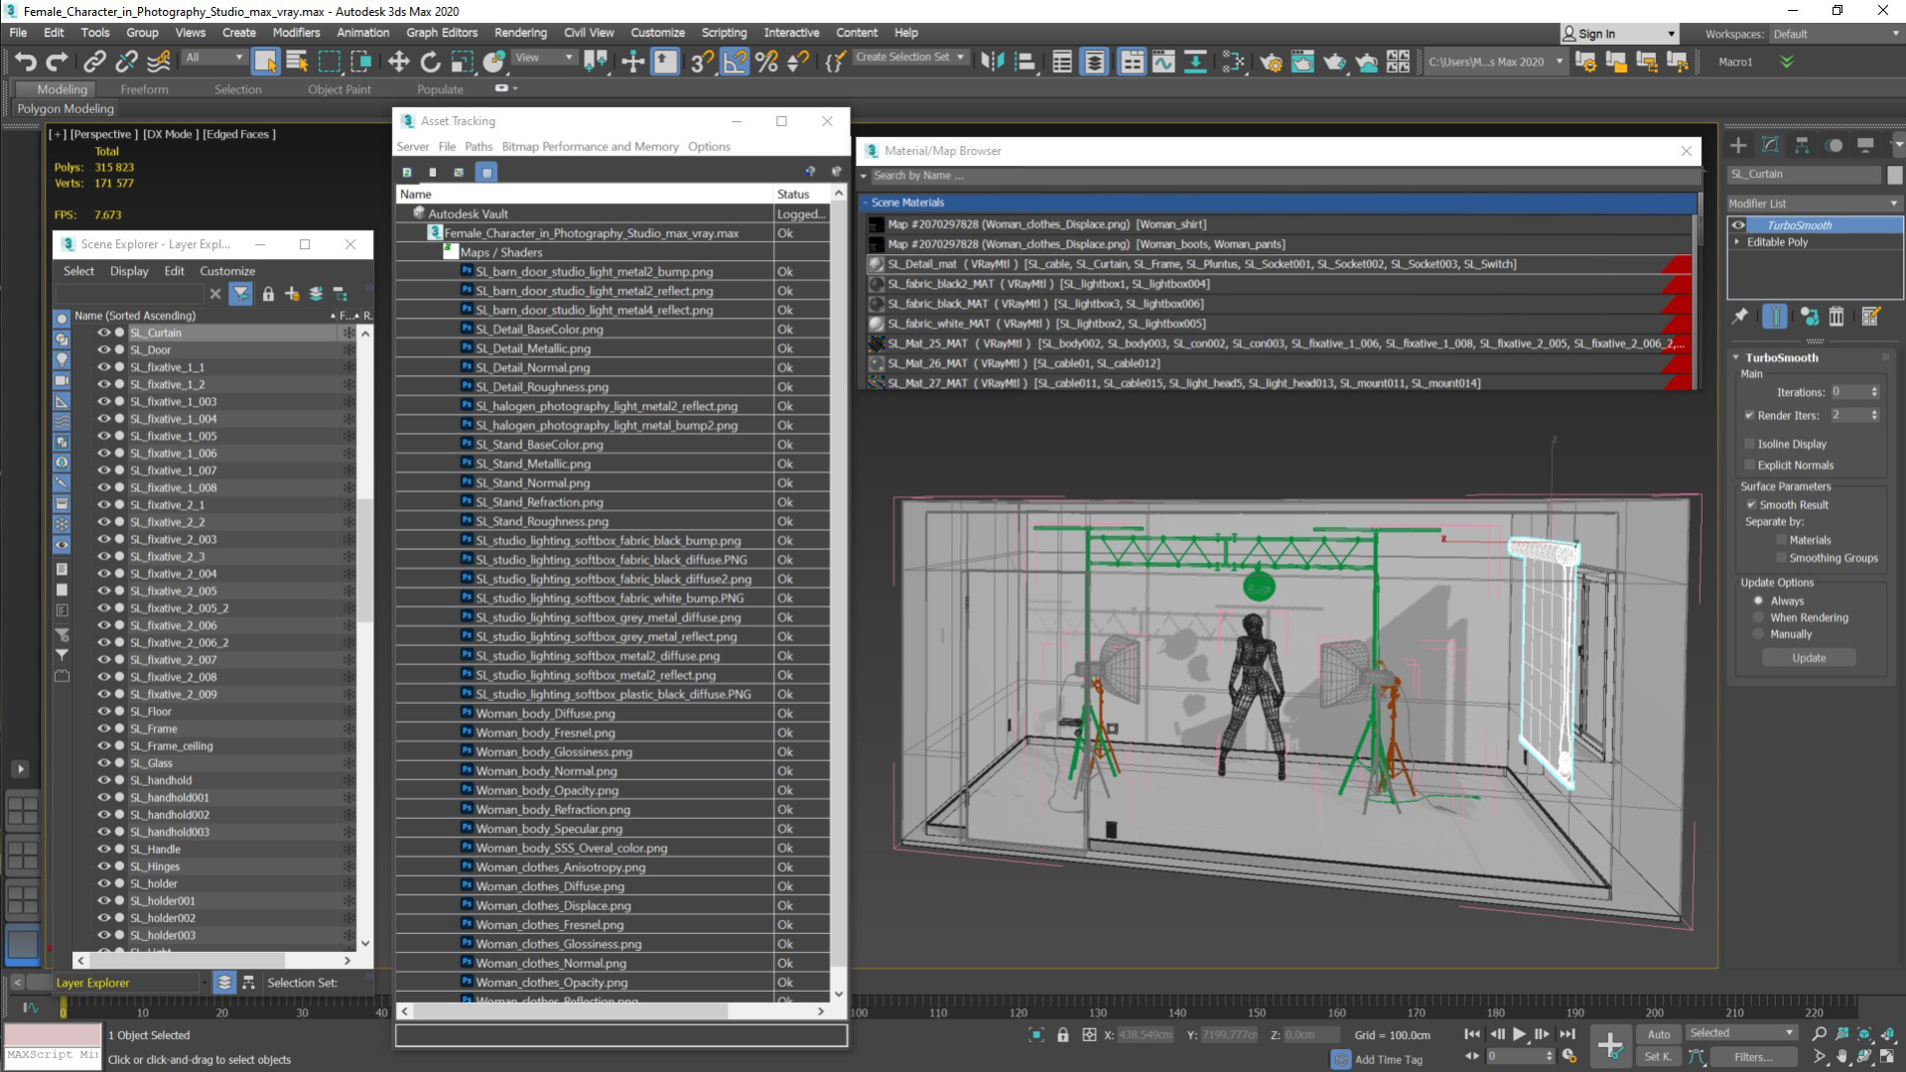Expand the Editable Poly modifier entry

pyautogui.click(x=1737, y=242)
